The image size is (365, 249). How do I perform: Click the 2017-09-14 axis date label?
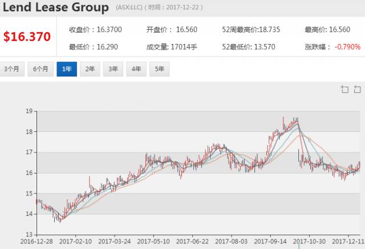pyautogui.click(x=270, y=242)
